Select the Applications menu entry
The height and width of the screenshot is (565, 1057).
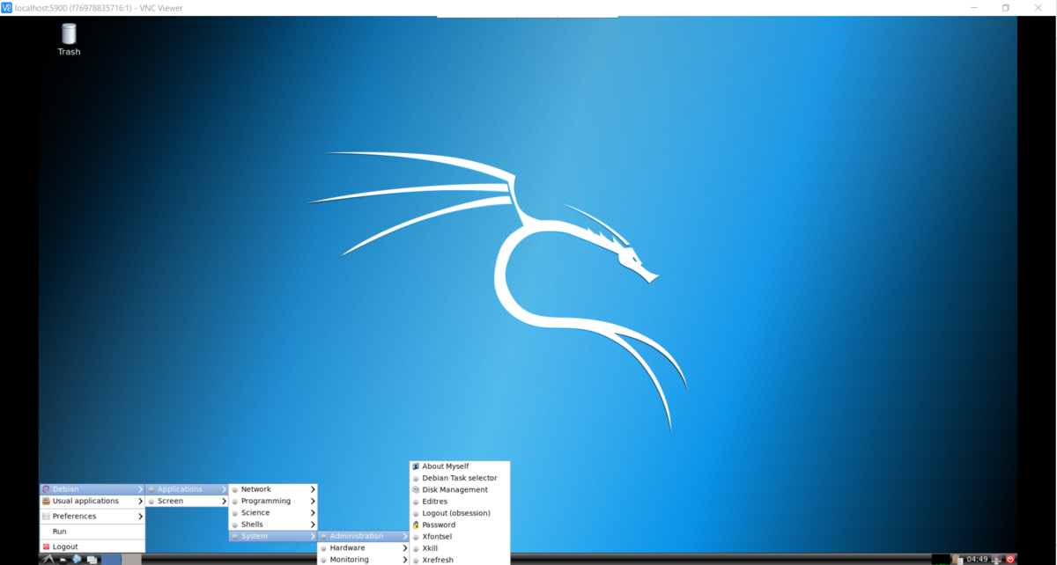click(x=187, y=489)
